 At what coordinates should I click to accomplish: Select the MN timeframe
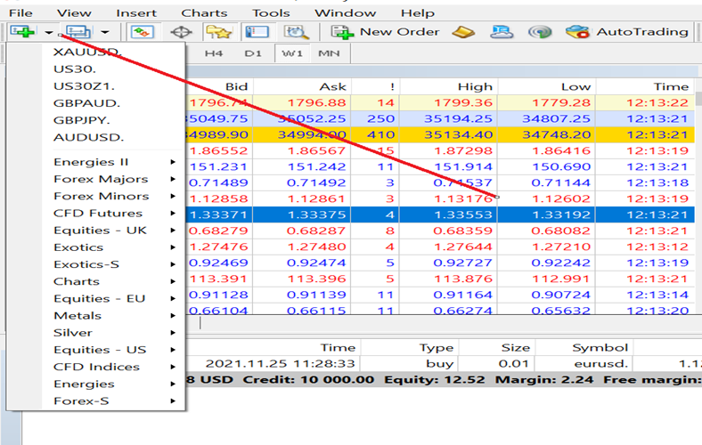coord(329,53)
